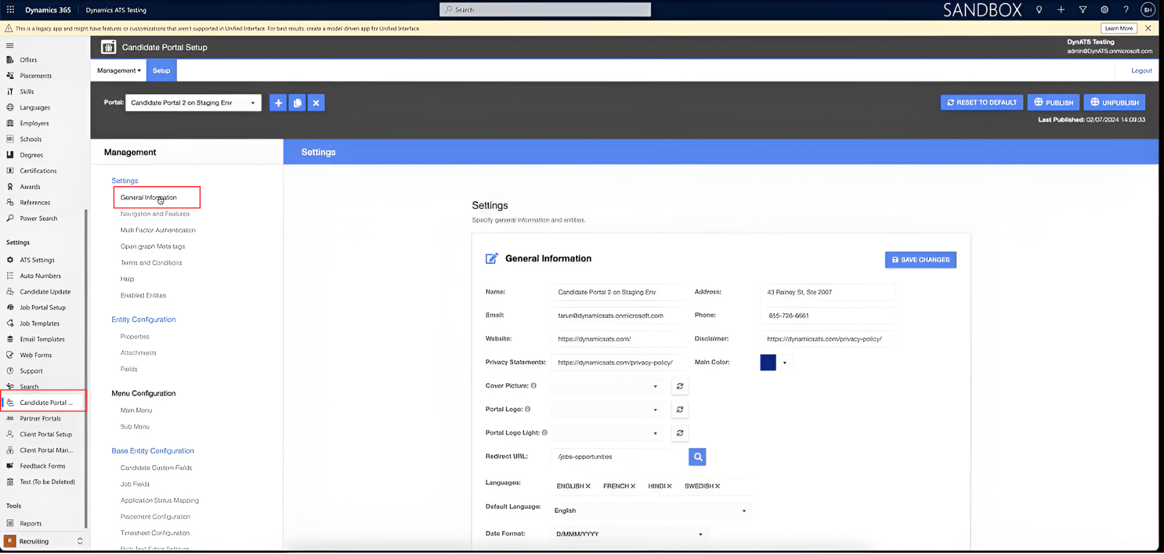Screen dimensions: 1164x554
Task: Refresh the Portal Logo field
Action: tap(680, 410)
